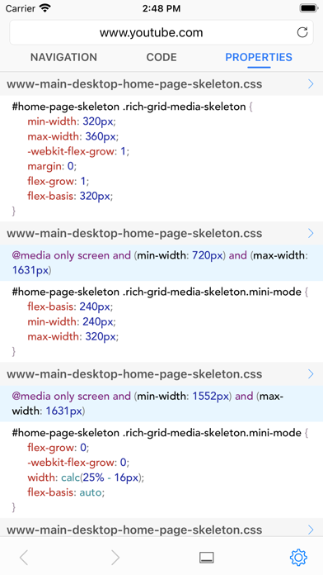Tap the battery icon in status bar
This screenshot has height=575, width=323.
coord(309,8)
